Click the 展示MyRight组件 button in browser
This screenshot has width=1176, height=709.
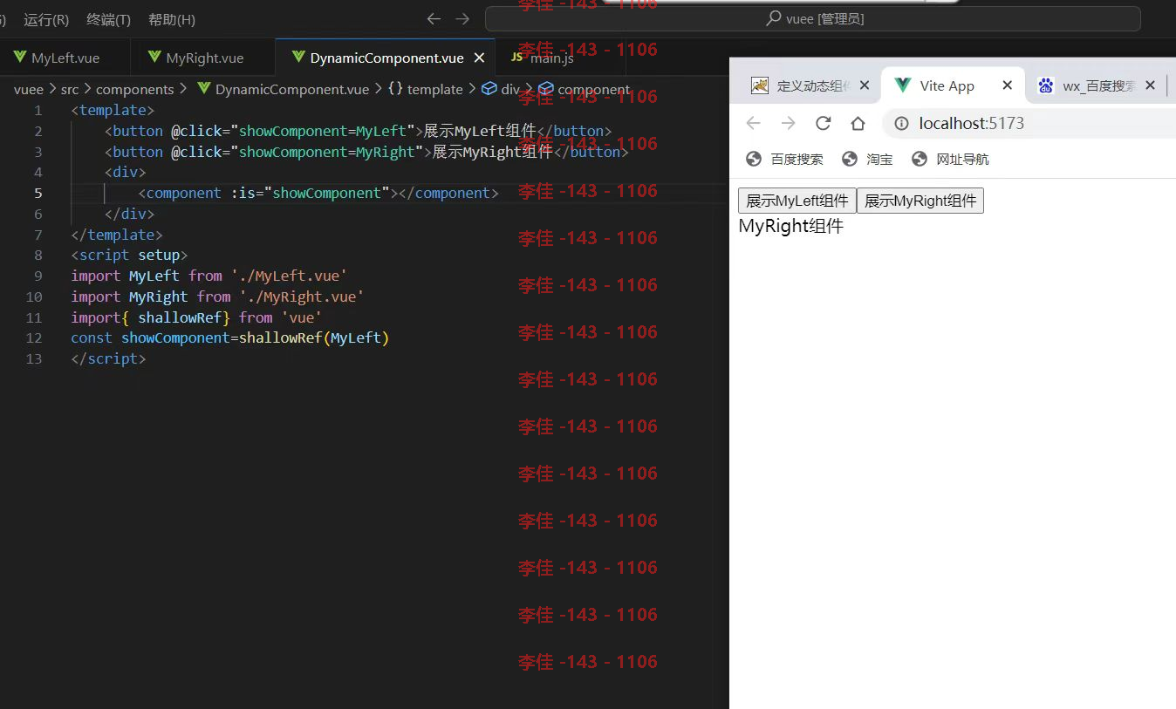920,201
